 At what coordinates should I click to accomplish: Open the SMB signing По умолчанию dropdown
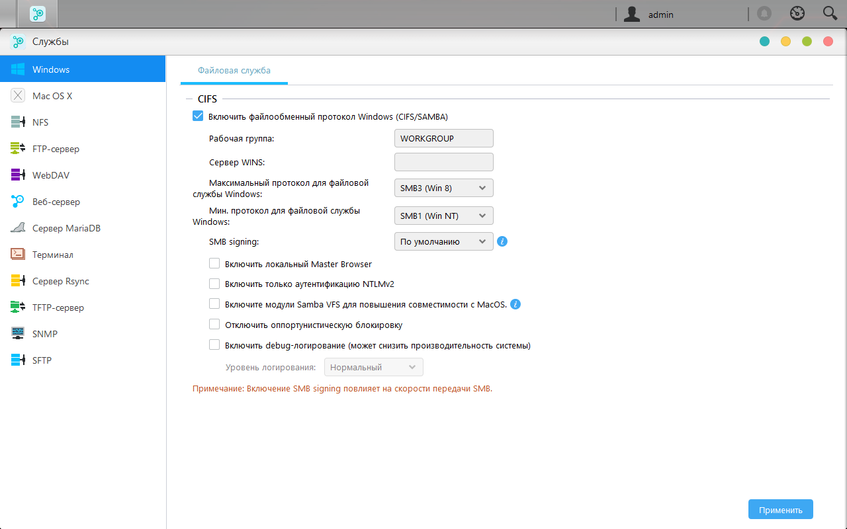tap(444, 241)
